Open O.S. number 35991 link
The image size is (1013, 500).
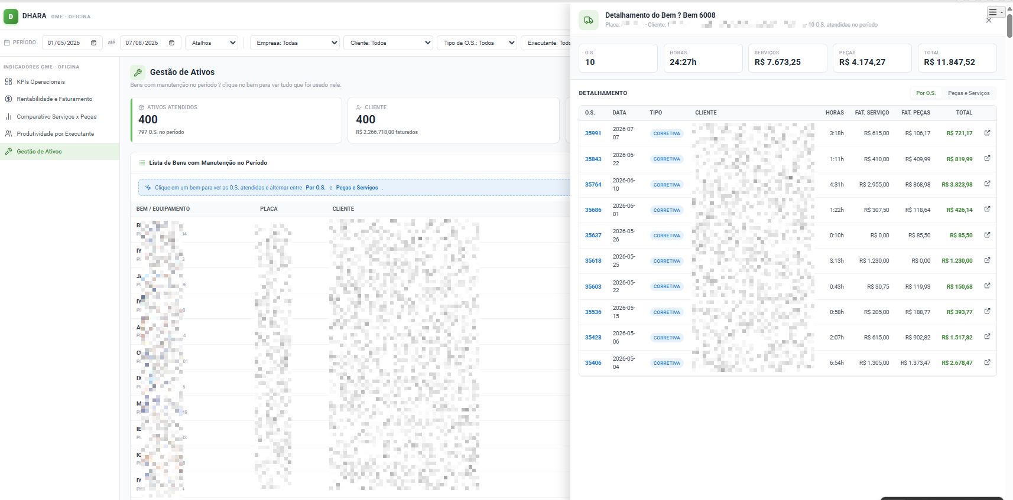coord(593,133)
